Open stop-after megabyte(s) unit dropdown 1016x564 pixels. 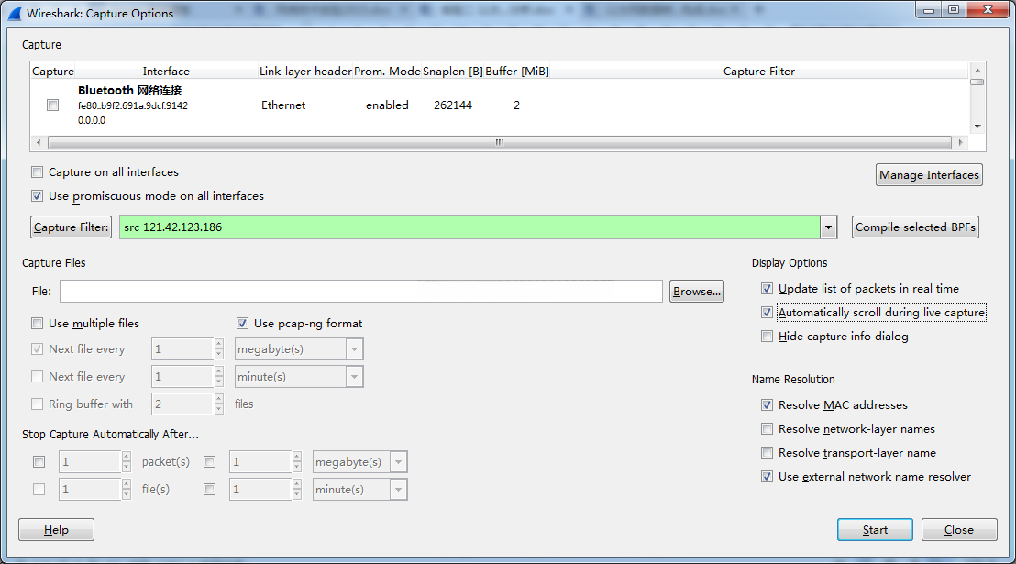point(398,462)
